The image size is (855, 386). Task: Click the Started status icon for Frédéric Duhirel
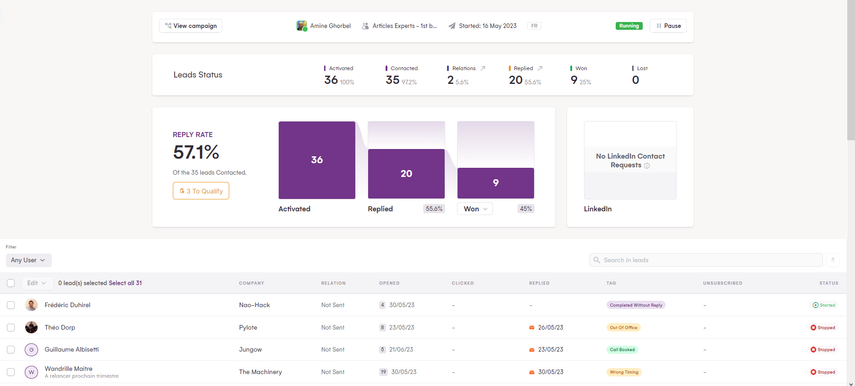[x=816, y=305]
